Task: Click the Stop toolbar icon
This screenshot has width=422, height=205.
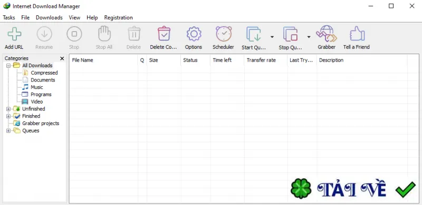Action: pyautogui.click(x=74, y=34)
